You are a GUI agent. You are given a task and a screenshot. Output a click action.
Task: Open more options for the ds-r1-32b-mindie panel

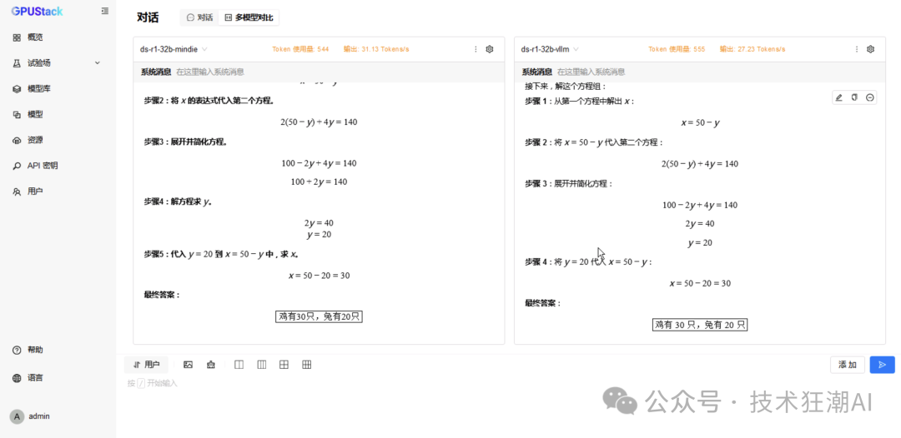pyautogui.click(x=476, y=49)
